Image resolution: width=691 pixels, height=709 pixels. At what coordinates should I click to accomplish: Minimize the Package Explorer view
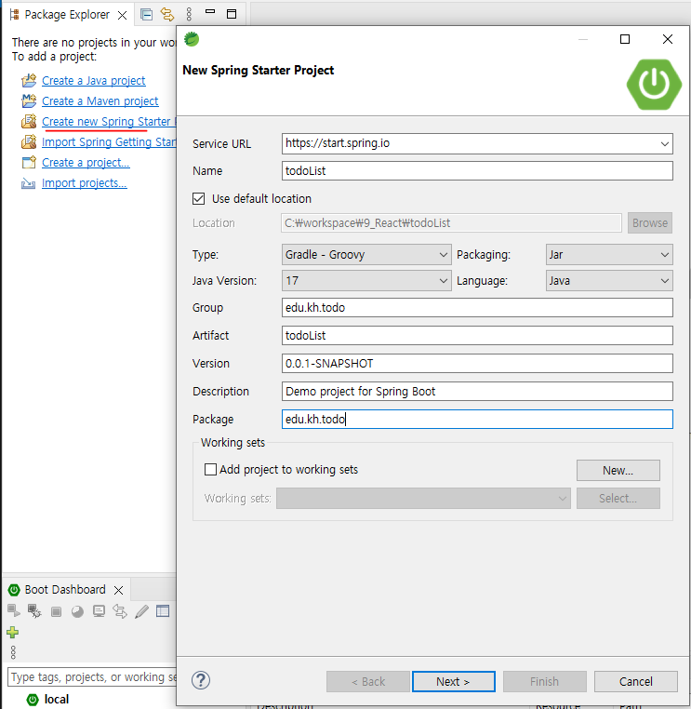210,11
